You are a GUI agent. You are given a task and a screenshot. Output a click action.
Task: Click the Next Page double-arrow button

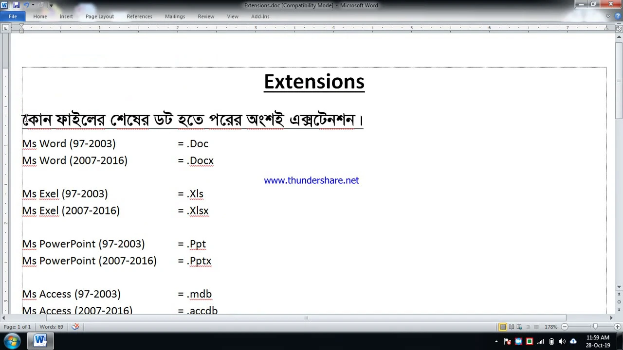619,310
